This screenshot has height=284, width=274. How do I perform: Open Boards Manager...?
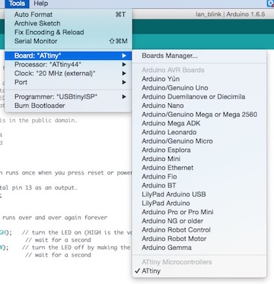pyautogui.click(x=199, y=55)
